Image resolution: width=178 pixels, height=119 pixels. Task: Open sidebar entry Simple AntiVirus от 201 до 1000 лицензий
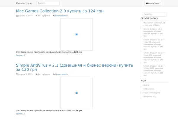[154, 71]
